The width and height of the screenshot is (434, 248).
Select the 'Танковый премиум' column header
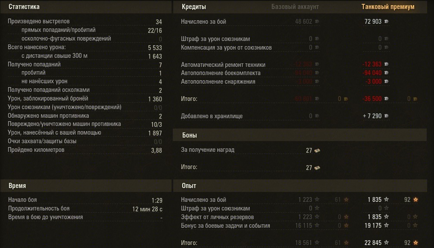coord(388,7)
